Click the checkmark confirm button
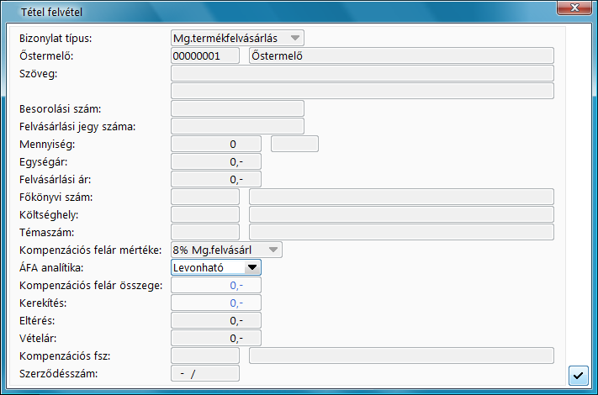This screenshot has width=598, height=395. pos(578,375)
